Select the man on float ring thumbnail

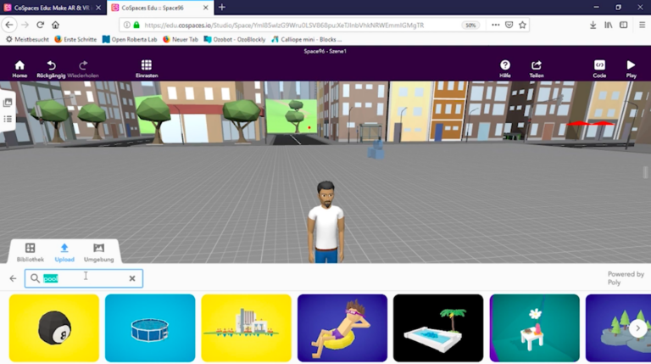point(342,328)
